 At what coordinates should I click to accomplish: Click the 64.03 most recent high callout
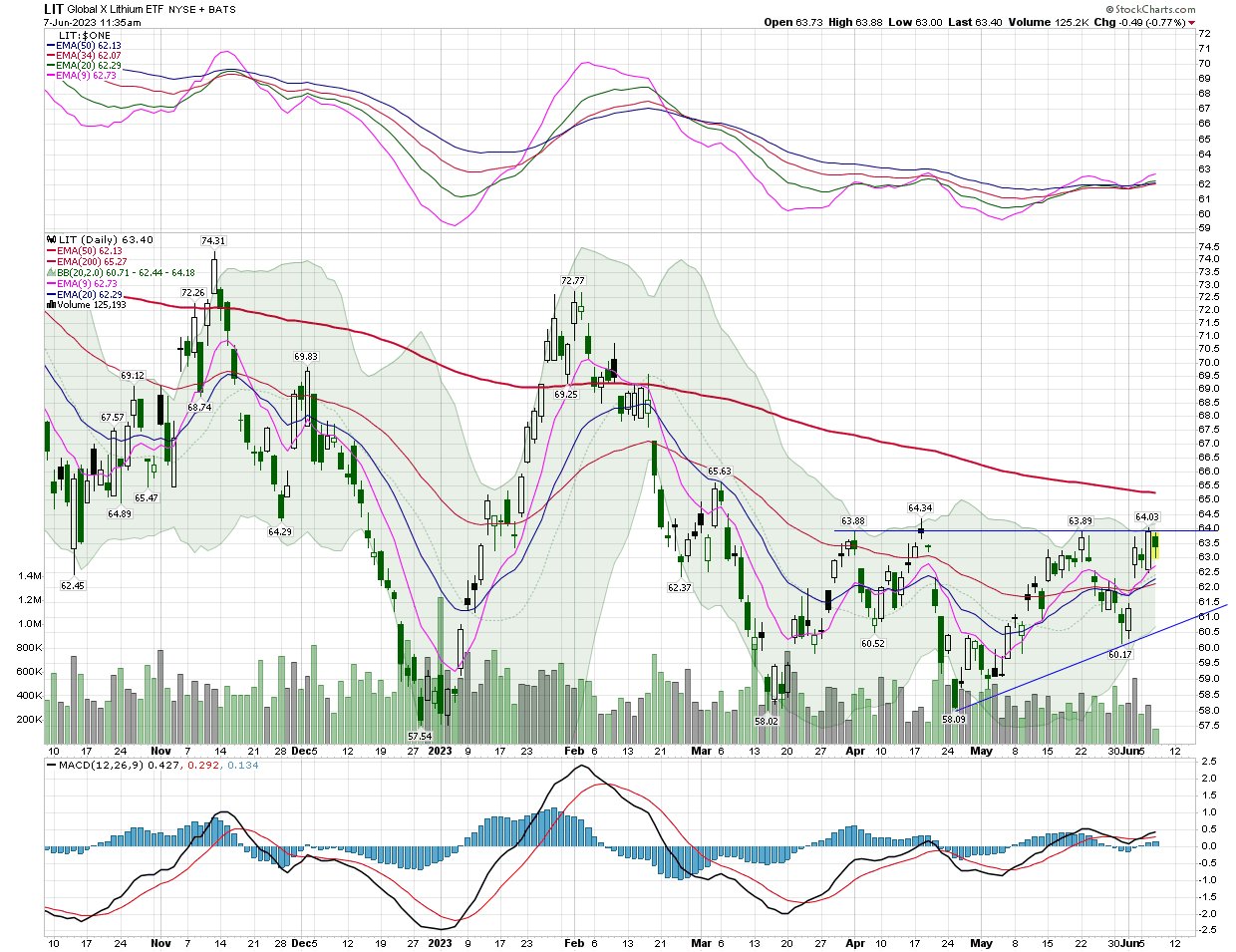(1147, 516)
